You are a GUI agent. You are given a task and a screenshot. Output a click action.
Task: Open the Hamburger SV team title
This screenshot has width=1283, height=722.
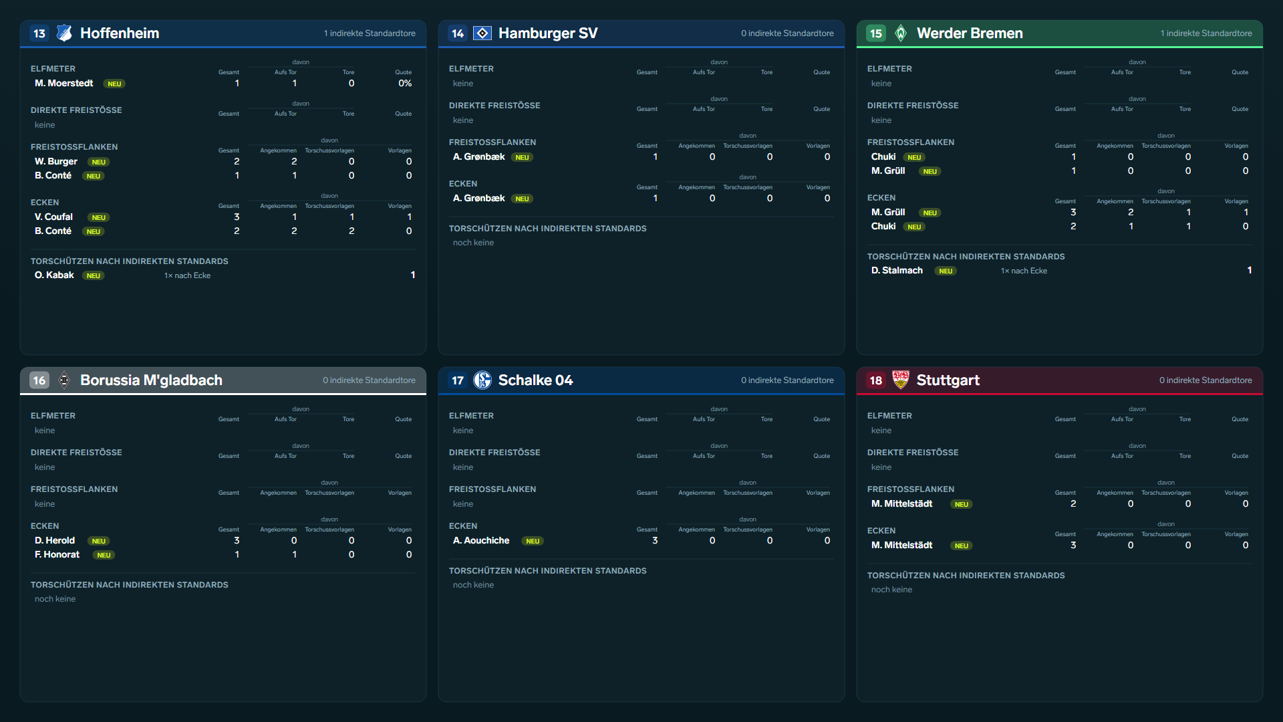click(x=548, y=33)
